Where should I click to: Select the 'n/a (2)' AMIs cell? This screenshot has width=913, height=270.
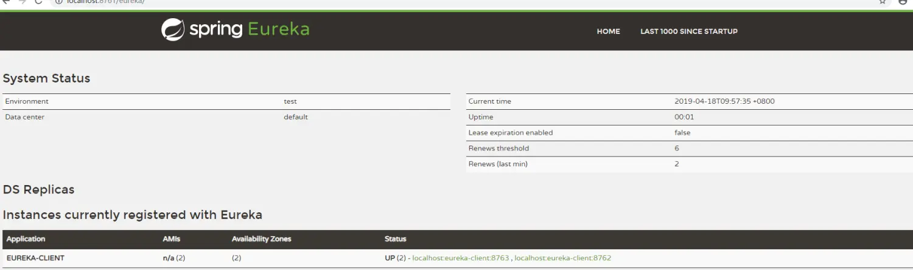coord(174,258)
